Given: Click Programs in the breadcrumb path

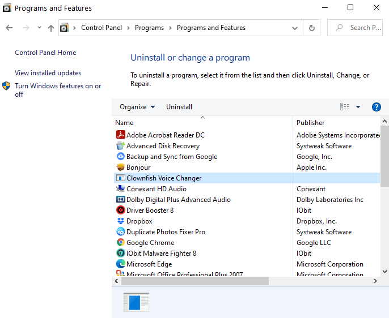Looking at the screenshot, I should 149,28.
